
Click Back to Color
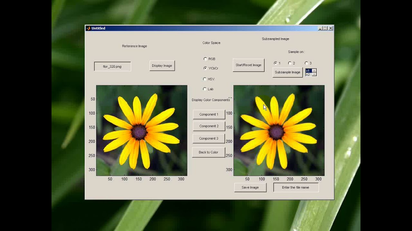208,152
